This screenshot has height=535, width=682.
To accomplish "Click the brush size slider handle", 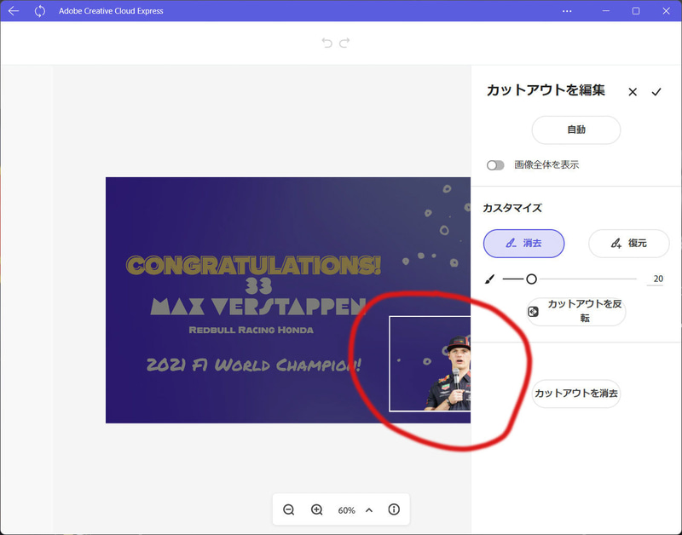I will coord(531,279).
